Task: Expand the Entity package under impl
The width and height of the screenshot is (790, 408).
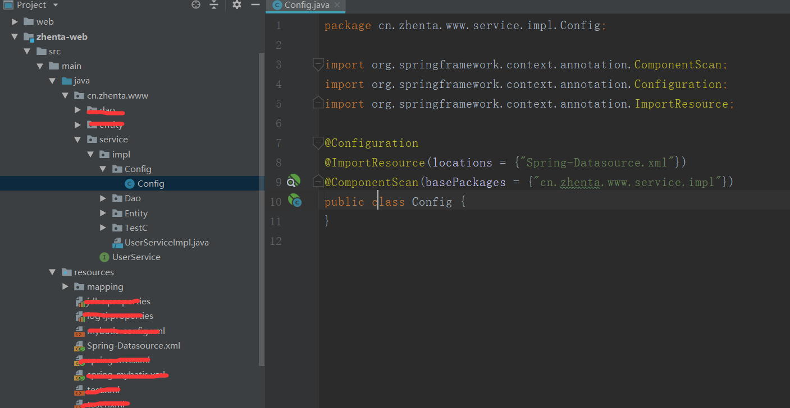Action: (103, 213)
